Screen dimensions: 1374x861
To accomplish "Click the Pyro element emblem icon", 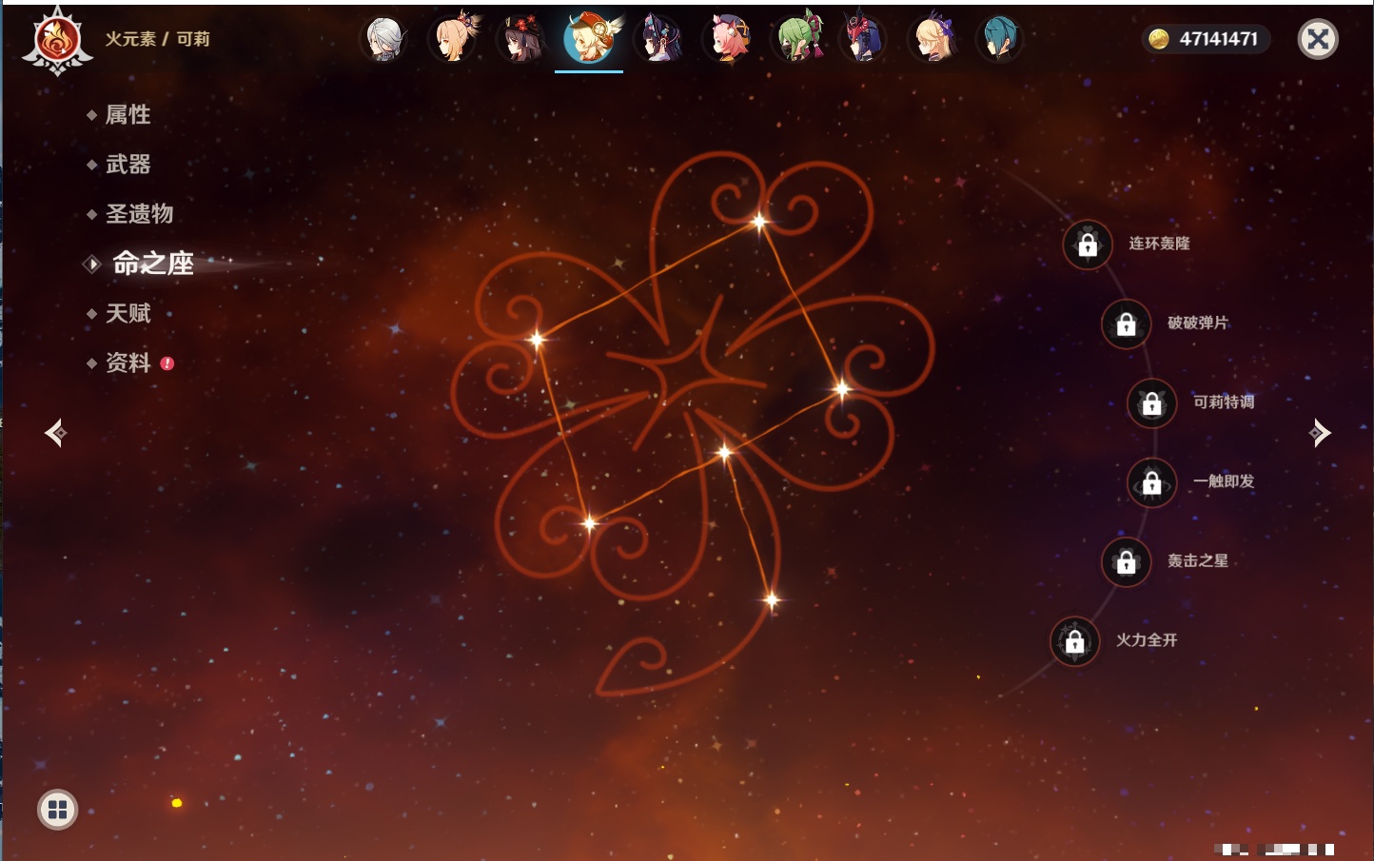I will (x=57, y=41).
